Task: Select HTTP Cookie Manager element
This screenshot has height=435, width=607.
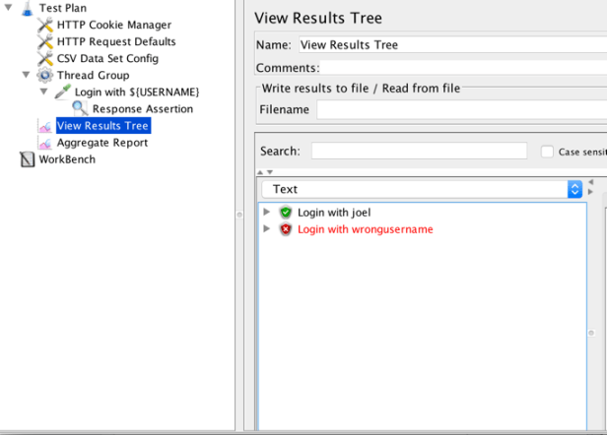Action: click(114, 25)
